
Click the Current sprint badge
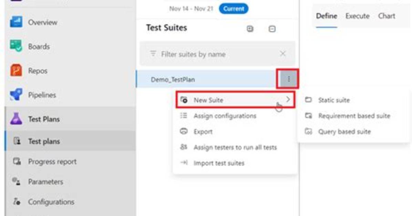(x=234, y=9)
